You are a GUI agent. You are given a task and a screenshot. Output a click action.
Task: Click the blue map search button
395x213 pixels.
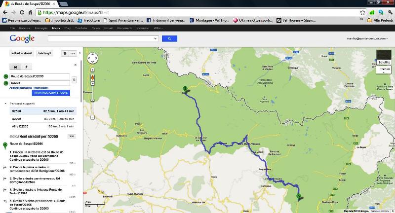click(x=169, y=38)
